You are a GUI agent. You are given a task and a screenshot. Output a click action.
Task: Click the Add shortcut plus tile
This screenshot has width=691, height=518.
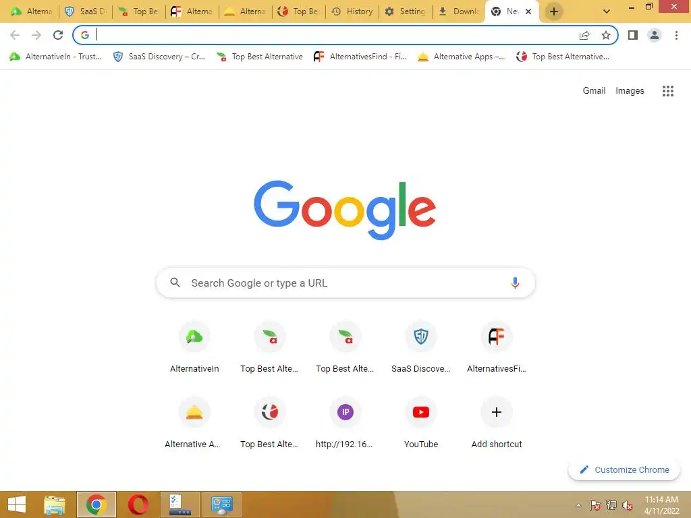tap(497, 423)
